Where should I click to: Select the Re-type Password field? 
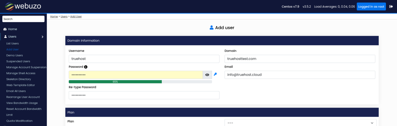click(x=144, y=95)
